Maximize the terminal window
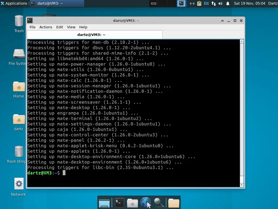The image size is (278, 209). click(235, 21)
